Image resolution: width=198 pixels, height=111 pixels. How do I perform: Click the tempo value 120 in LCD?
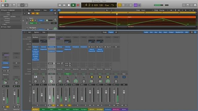click(101, 5)
